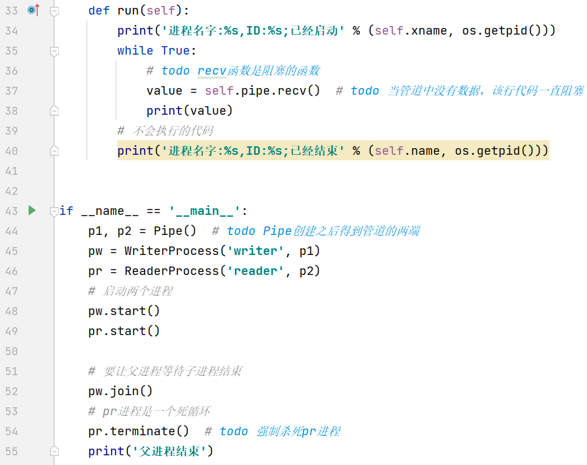Click line number 37 in the gutter
Viewport: 587px width, 465px height.
(x=12, y=90)
